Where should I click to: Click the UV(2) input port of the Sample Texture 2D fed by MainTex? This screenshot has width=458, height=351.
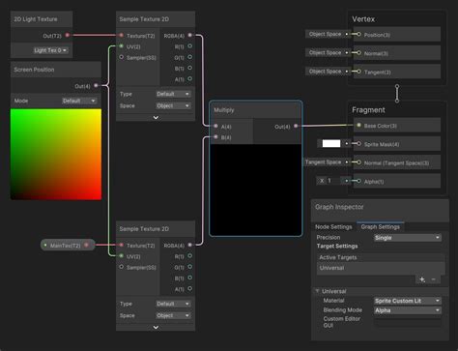(x=121, y=256)
